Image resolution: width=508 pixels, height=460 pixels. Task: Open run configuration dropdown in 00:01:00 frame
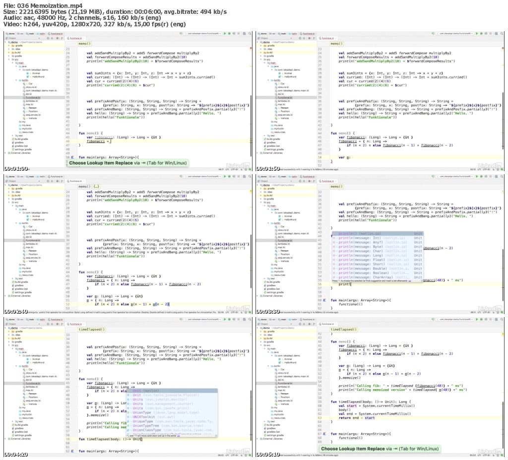[203, 33]
